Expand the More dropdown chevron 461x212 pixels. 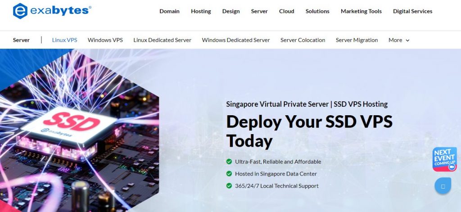click(407, 40)
